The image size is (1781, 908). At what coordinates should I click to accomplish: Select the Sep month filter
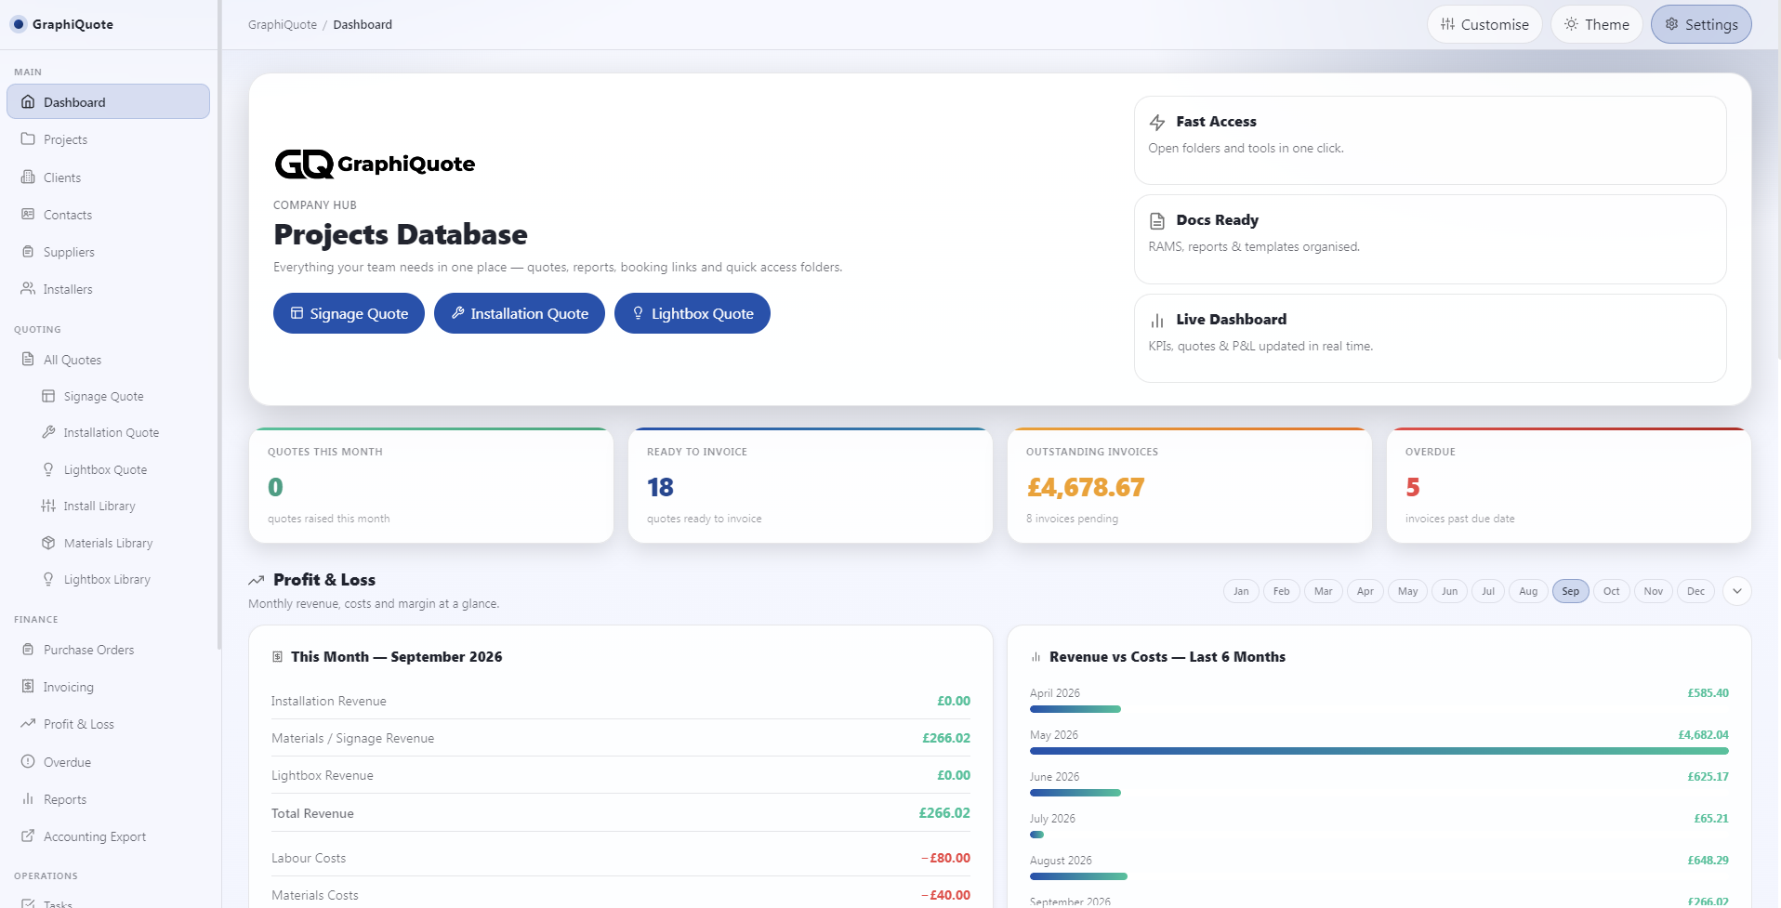tap(1571, 591)
